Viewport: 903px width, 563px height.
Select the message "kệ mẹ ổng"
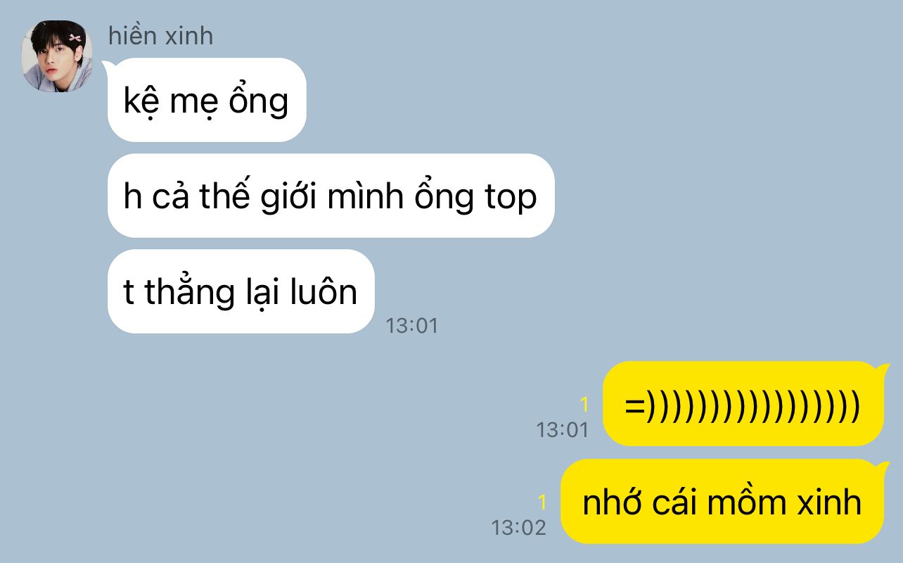click(x=207, y=100)
